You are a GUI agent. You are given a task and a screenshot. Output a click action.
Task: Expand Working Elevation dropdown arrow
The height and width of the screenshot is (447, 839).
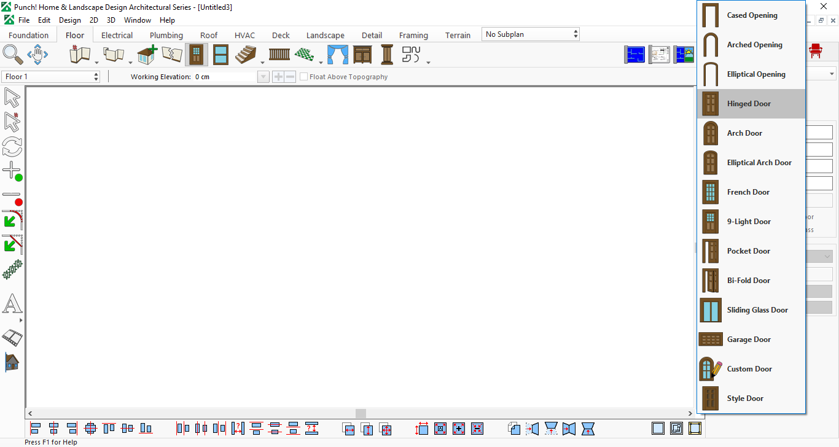(x=263, y=77)
